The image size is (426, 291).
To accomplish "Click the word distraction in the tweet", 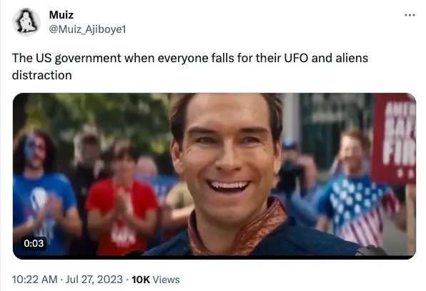I will tap(42, 75).
